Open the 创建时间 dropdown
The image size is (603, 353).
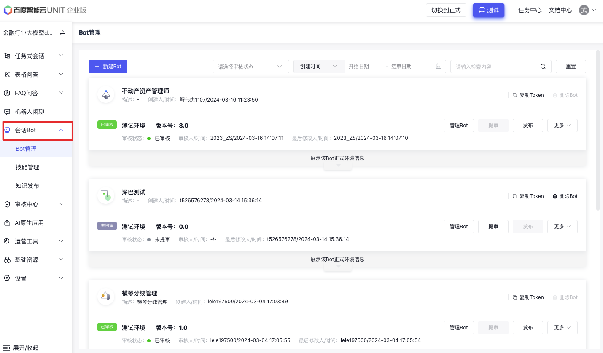point(319,67)
